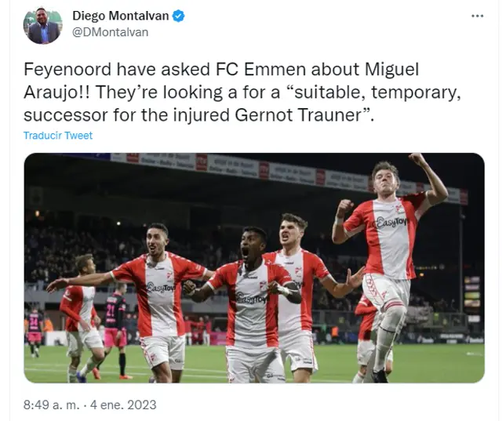This screenshot has height=421, width=502.
Task: Click the display name Diego Montalvan
Action: click(x=120, y=16)
